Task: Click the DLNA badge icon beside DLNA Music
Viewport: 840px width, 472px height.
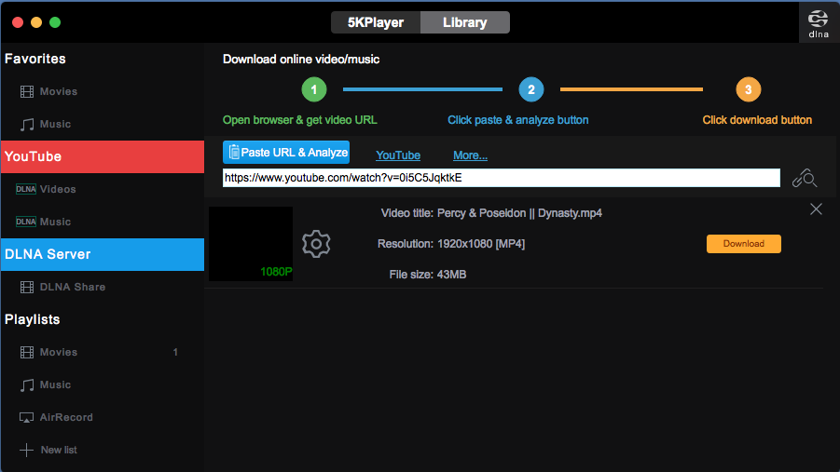Action: (x=26, y=222)
